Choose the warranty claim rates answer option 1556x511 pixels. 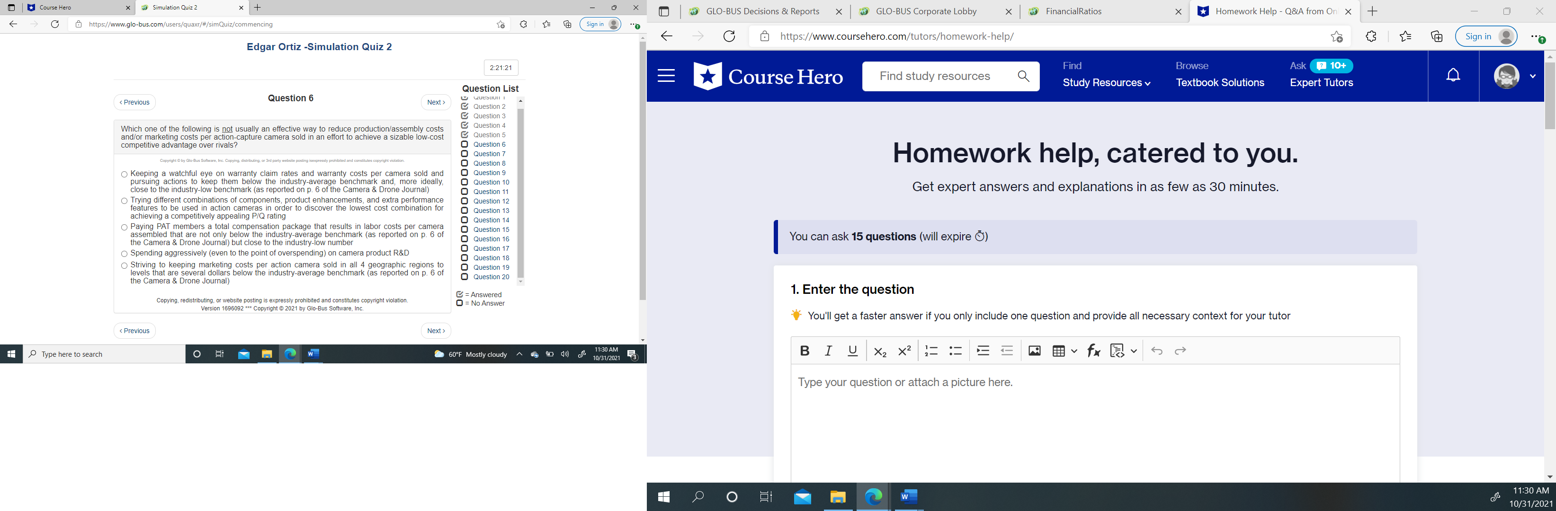point(124,174)
